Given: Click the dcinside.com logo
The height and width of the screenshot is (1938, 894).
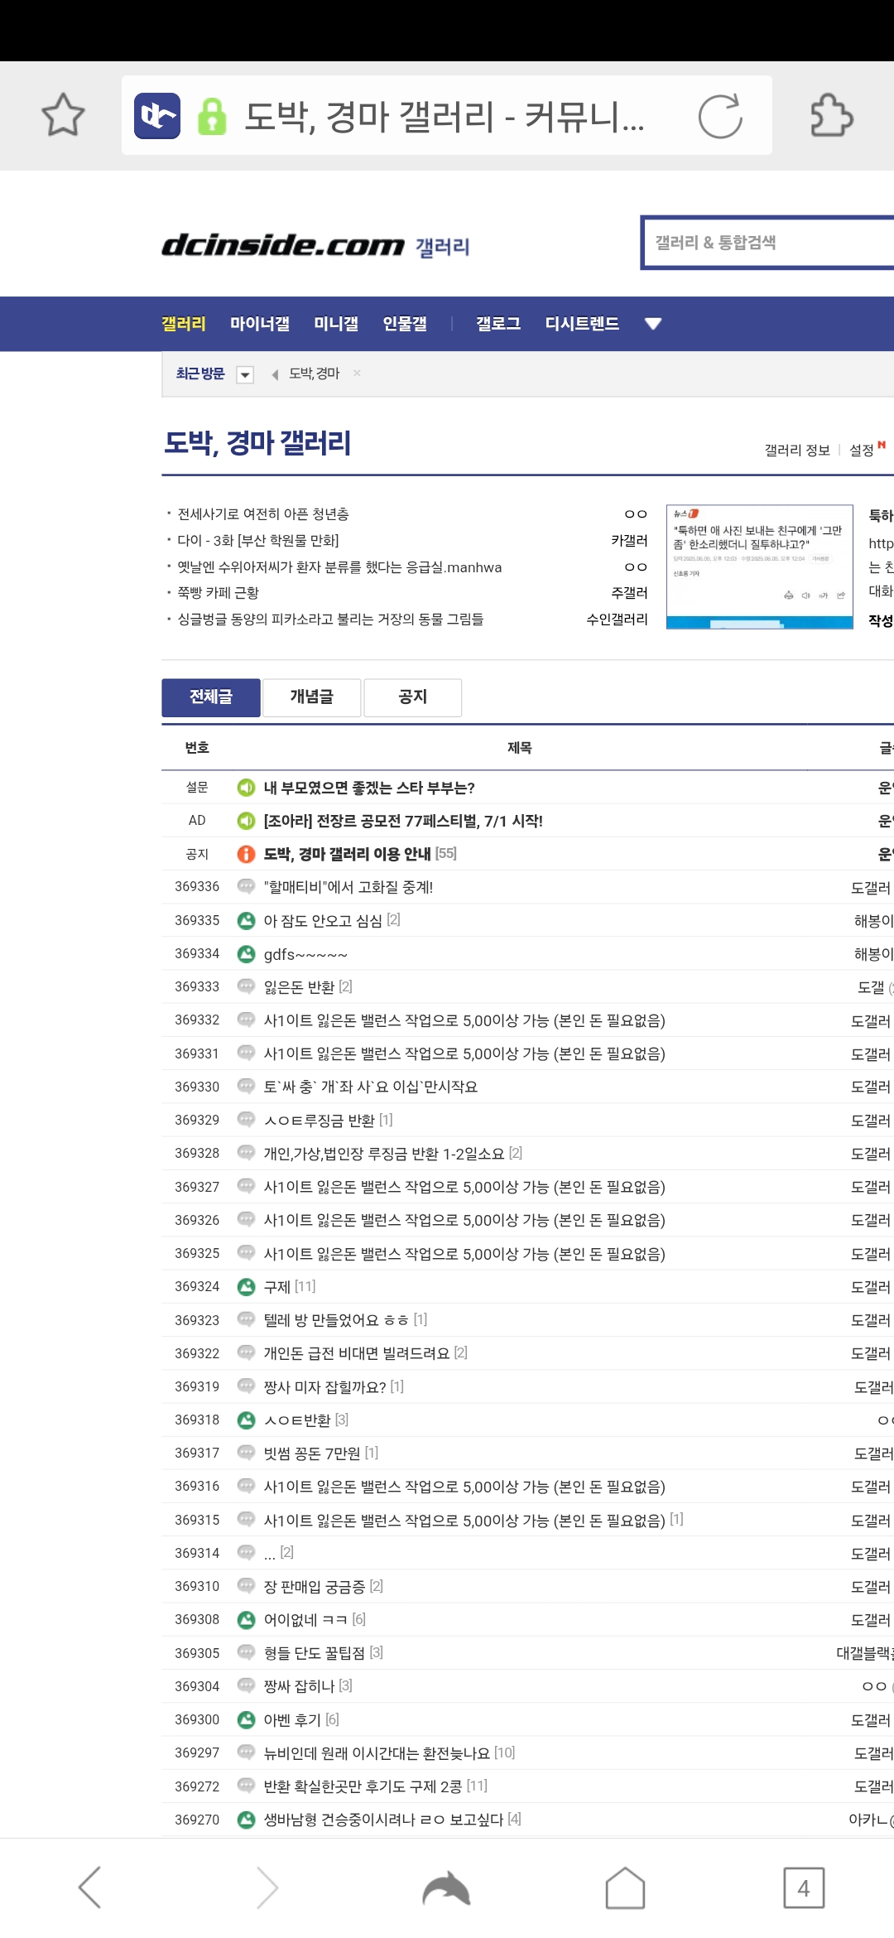Looking at the screenshot, I should click(x=282, y=245).
